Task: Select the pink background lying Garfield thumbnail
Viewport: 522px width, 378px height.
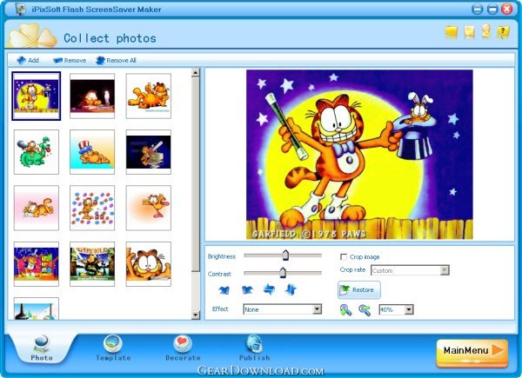Action: tap(37, 208)
